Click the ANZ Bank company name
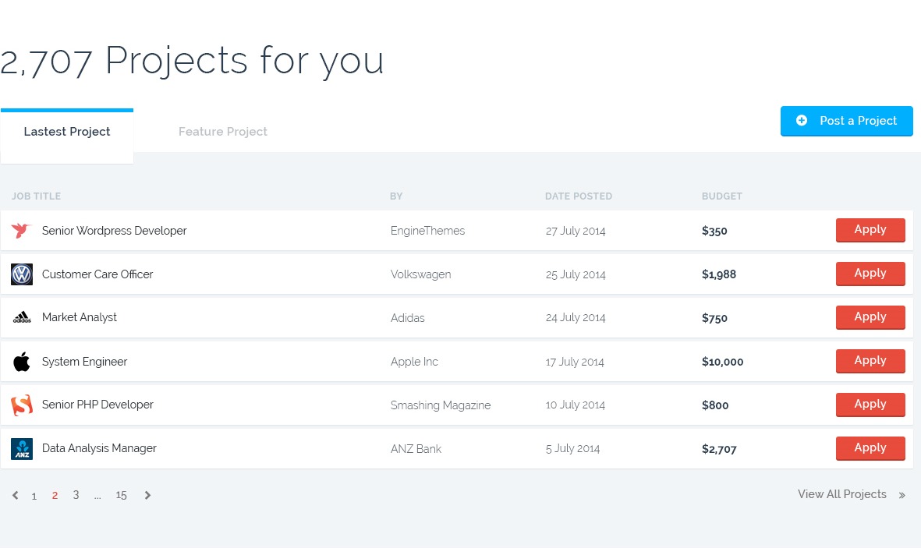921x548 pixels. pos(416,449)
